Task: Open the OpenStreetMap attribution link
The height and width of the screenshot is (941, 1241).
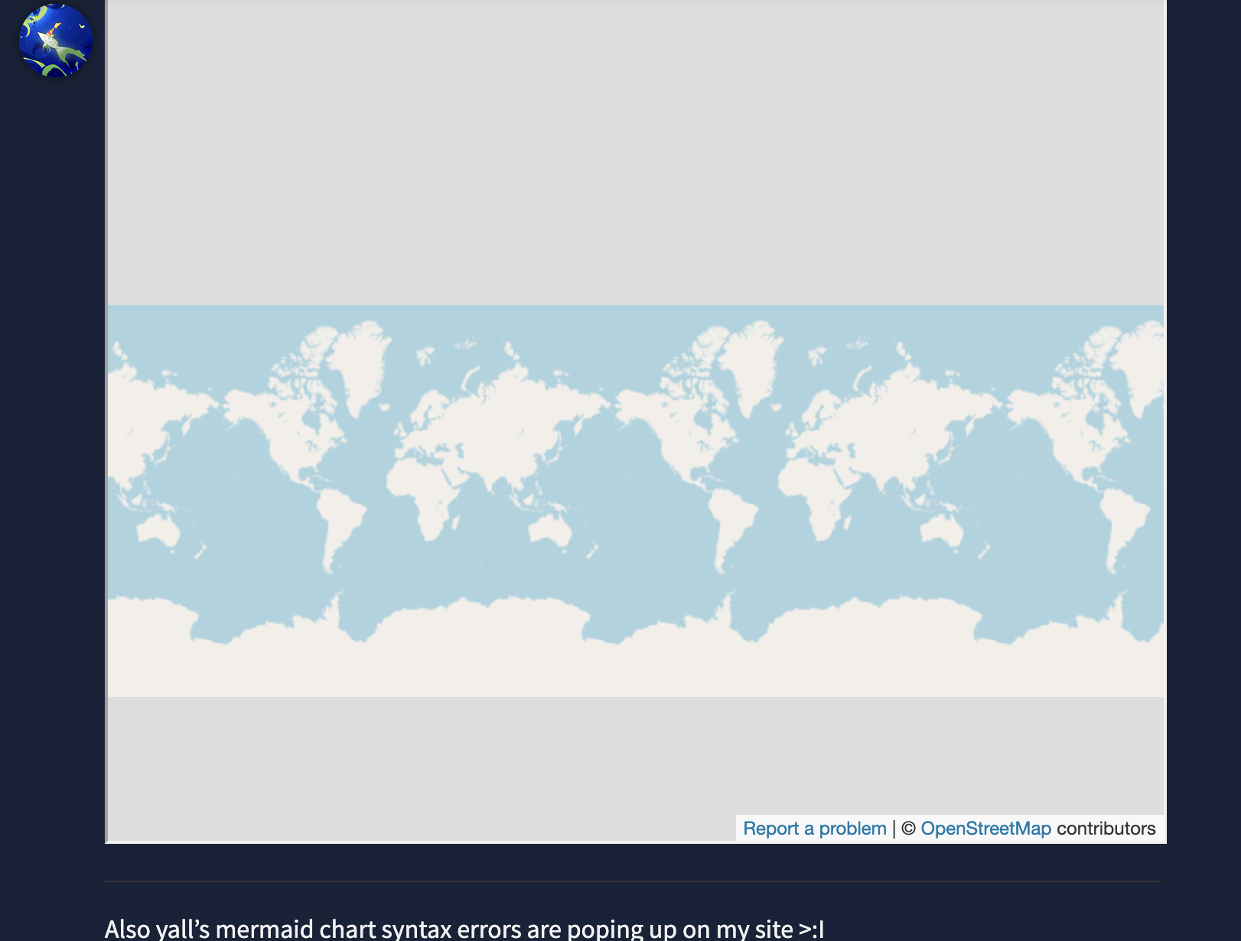Action: click(x=985, y=829)
